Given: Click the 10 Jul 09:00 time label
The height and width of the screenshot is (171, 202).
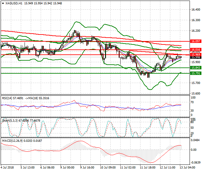Looking at the screenshot, I should click(x=108, y=168).
